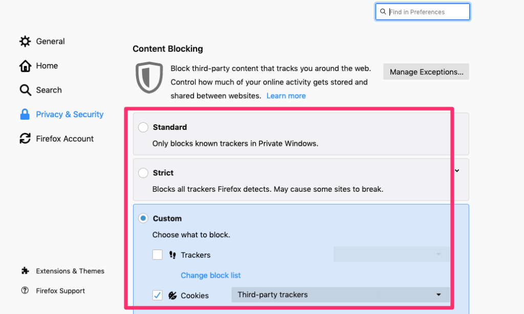Open the Change block list link
This screenshot has height=314, width=524.
(211, 275)
